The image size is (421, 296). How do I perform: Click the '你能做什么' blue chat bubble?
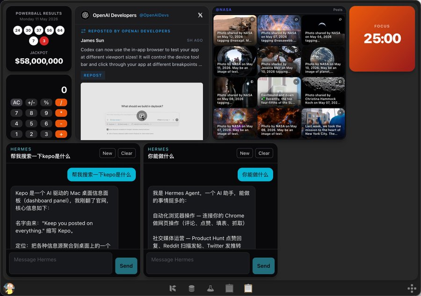[255, 175]
